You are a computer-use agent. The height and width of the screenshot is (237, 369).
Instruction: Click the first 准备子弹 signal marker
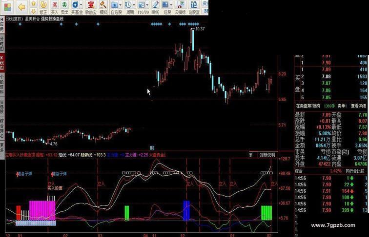[24, 174]
